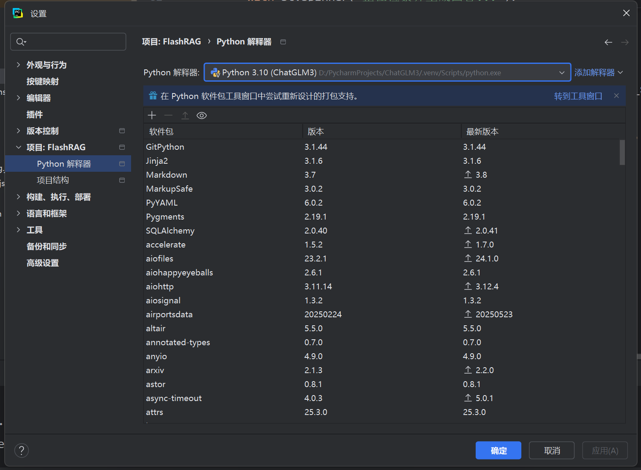Click the back navigation arrow
The width and height of the screenshot is (641, 470).
(608, 42)
